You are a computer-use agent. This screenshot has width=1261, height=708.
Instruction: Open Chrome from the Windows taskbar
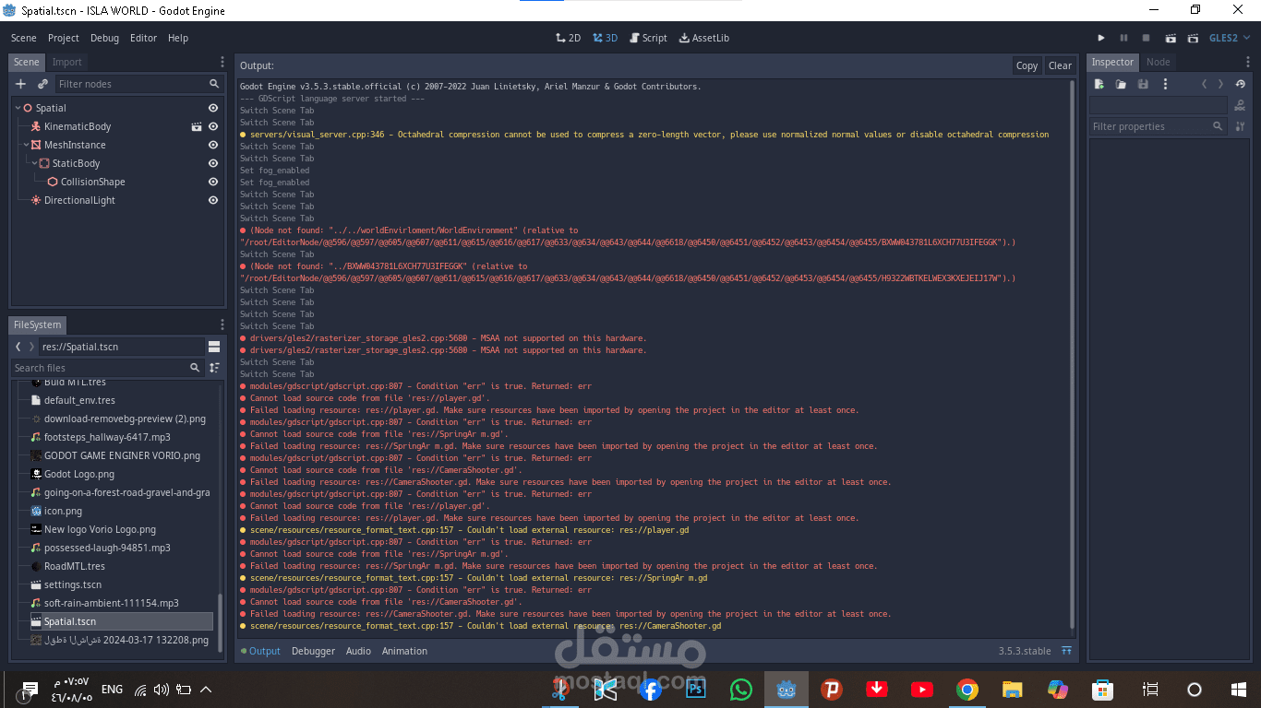pyautogui.click(x=967, y=690)
